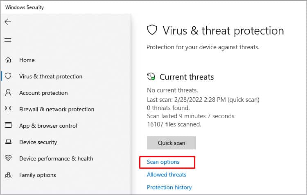
Task: Click the Family options people icon
Action: 8,175
